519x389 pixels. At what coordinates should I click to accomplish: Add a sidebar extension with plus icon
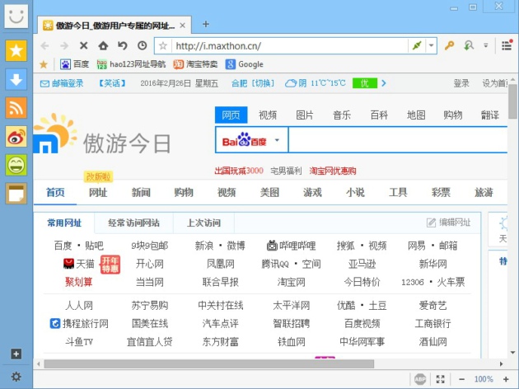coord(16,354)
